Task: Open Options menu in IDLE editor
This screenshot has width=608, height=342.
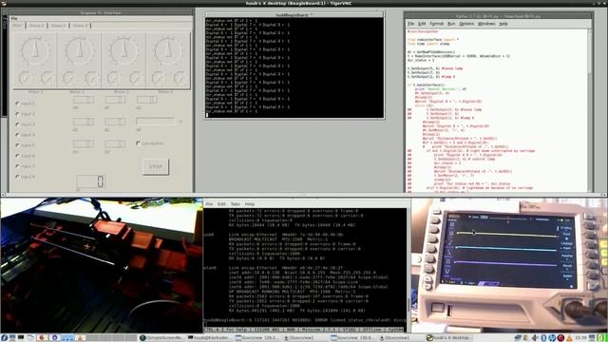Action: pyautogui.click(x=466, y=24)
